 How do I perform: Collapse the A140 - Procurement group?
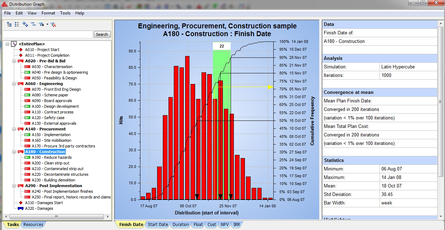point(14,129)
